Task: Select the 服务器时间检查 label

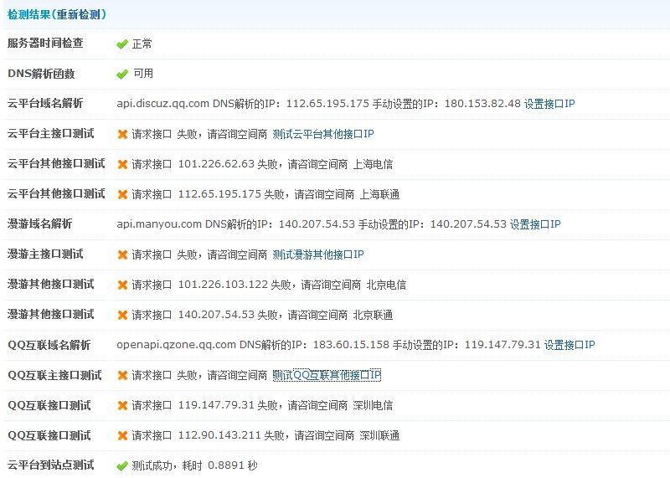Action: coord(45,44)
